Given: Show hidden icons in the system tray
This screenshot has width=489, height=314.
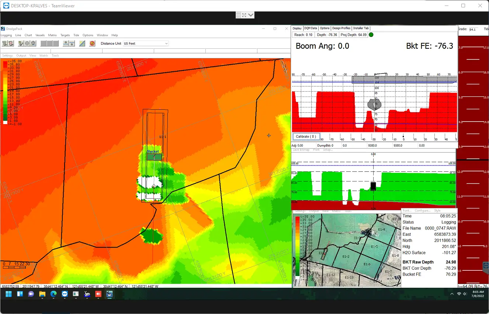Looking at the screenshot, I should pyautogui.click(x=452, y=294).
